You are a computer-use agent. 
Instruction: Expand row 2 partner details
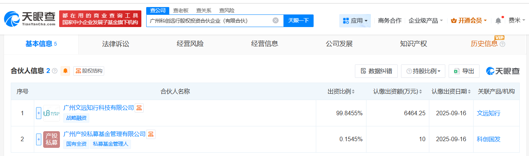[39, 139]
